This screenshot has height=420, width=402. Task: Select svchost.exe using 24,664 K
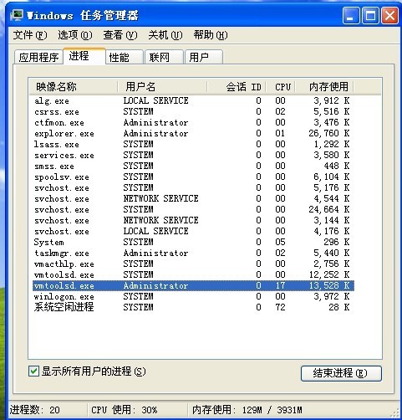(193, 209)
